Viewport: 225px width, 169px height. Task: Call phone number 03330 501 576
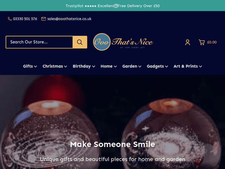25,19
